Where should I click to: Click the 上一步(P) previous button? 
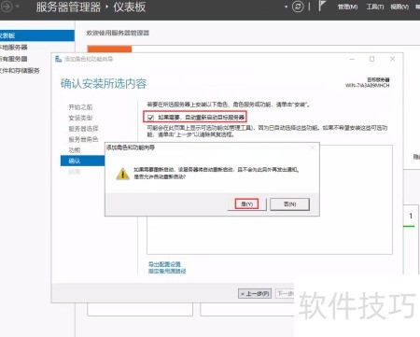(x=255, y=293)
